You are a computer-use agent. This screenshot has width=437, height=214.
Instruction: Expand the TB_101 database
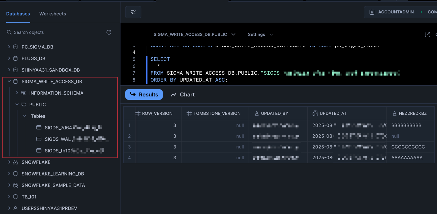[9, 197]
